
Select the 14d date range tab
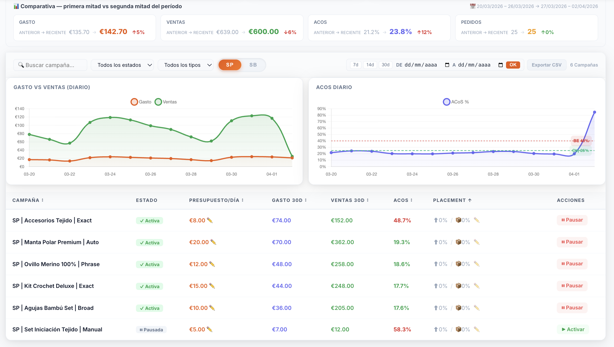click(370, 65)
